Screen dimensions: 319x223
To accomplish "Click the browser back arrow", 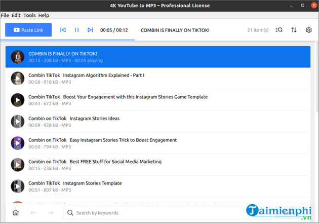I will coord(33,213).
